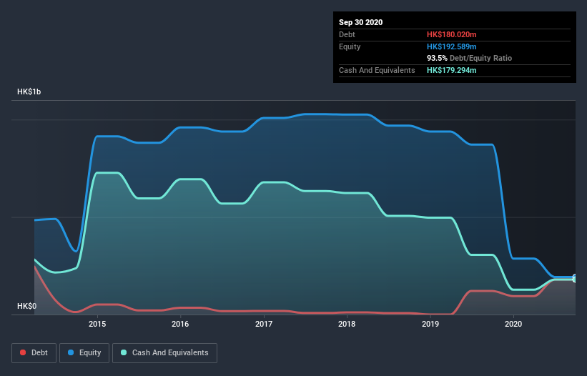The height and width of the screenshot is (376, 587).
Task: Click the hover marker at Sep 2020
Action: tap(575, 278)
